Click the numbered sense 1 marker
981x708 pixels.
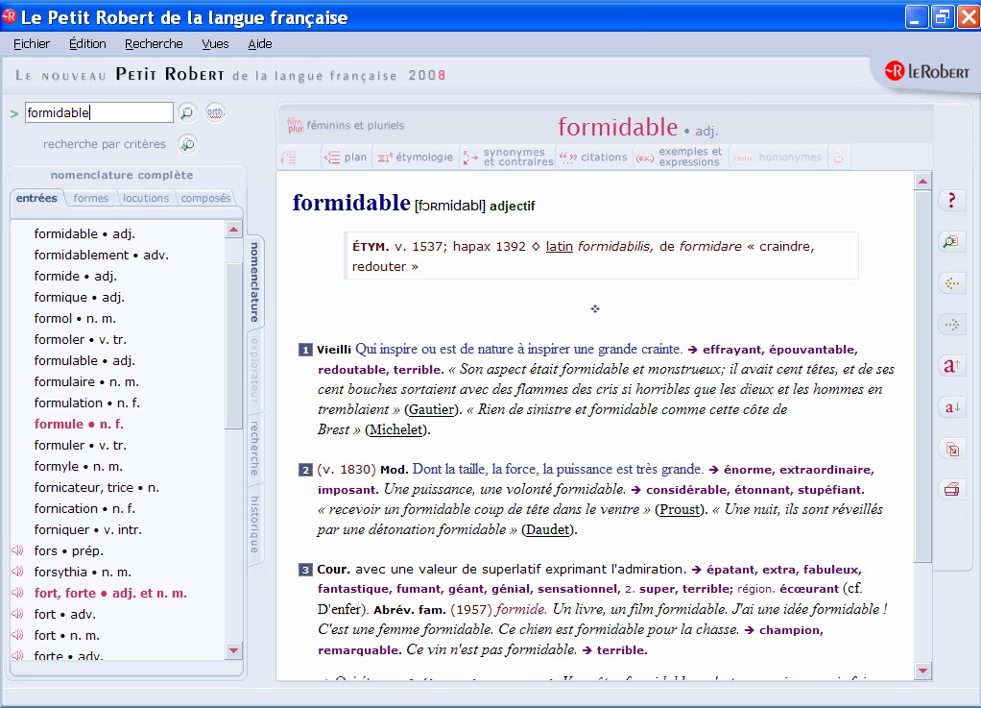(305, 350)
